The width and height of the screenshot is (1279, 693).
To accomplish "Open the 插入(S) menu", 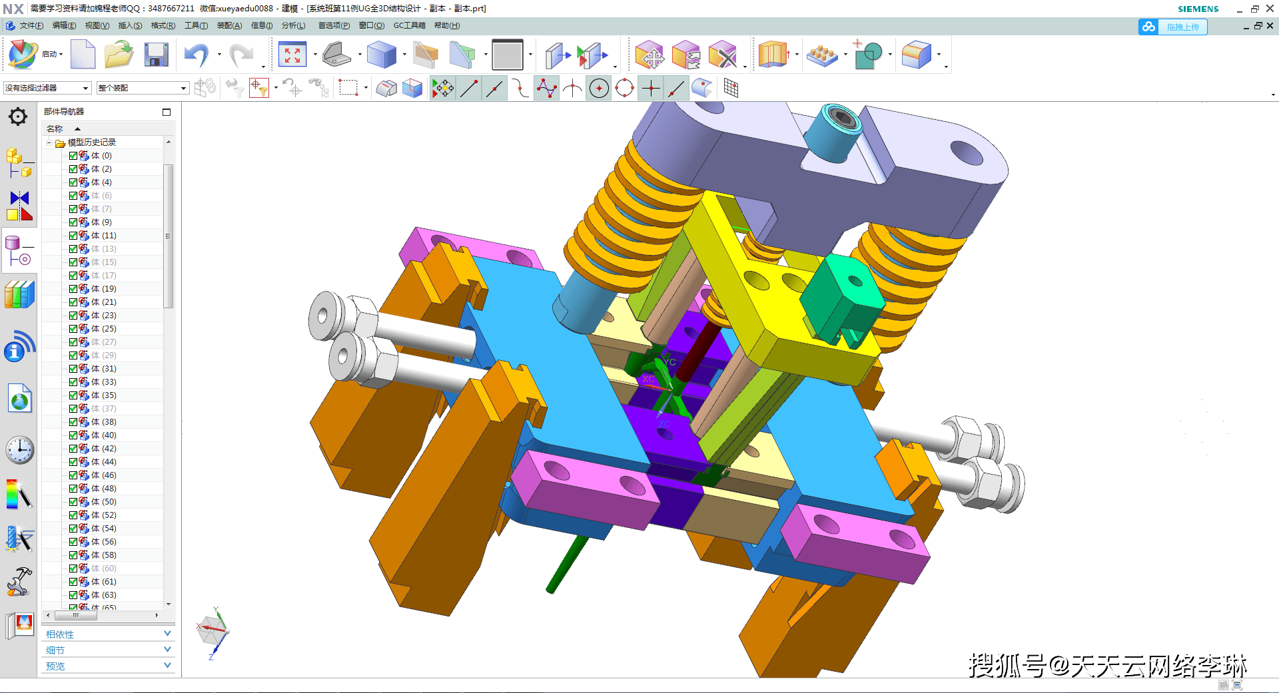I will coord(130,25).
